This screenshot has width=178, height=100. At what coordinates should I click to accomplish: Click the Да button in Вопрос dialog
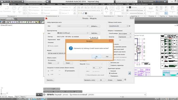(x=97, y=56)
